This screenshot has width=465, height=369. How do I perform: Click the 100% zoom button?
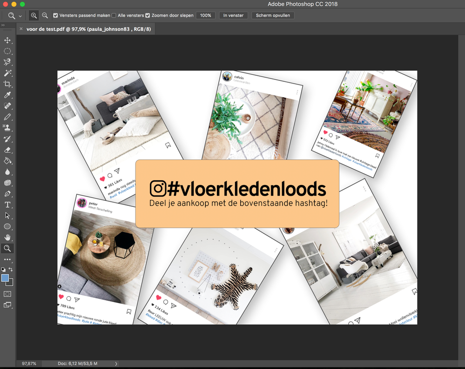(x=206, y=15)
